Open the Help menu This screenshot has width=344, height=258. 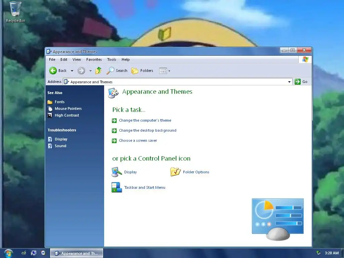click(126, 59)
